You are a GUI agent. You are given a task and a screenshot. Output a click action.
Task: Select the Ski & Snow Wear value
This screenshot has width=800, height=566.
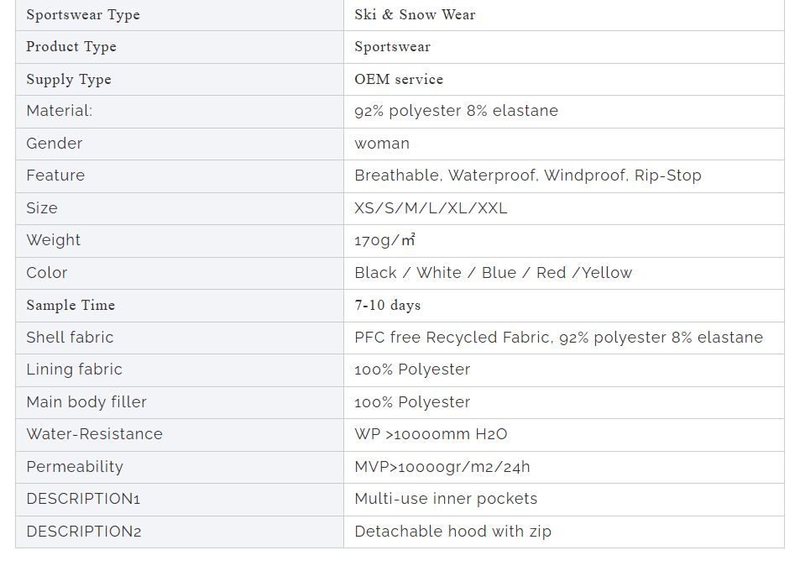click(x=415, y=15)
